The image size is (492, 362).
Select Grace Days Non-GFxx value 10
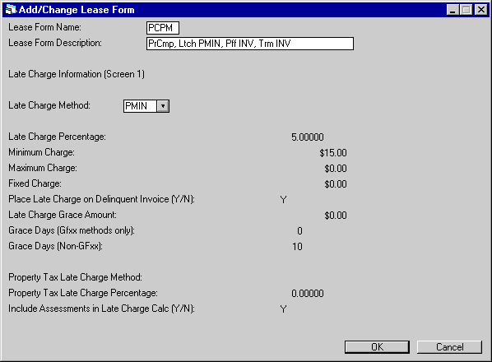pos(297,247)
